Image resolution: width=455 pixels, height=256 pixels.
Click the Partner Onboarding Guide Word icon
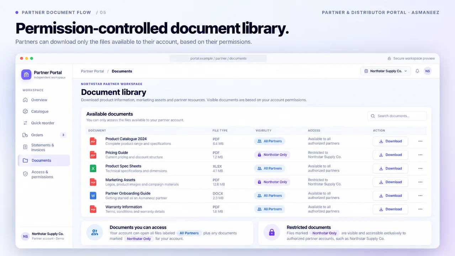pos(93,196)
